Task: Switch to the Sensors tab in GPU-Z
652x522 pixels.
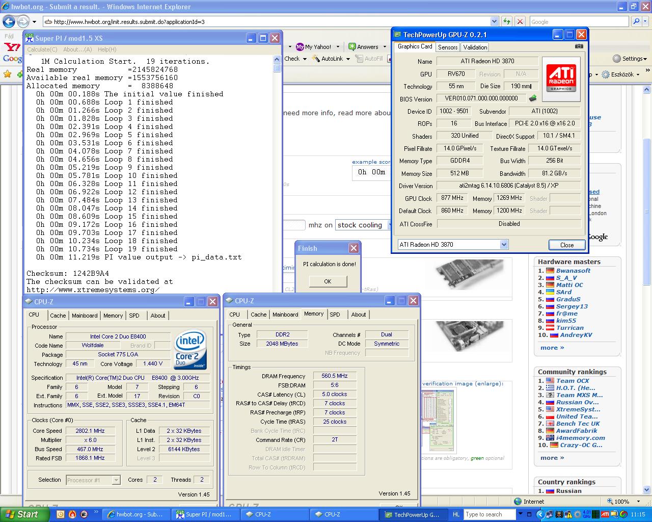Action: click(x=448, y=47)
